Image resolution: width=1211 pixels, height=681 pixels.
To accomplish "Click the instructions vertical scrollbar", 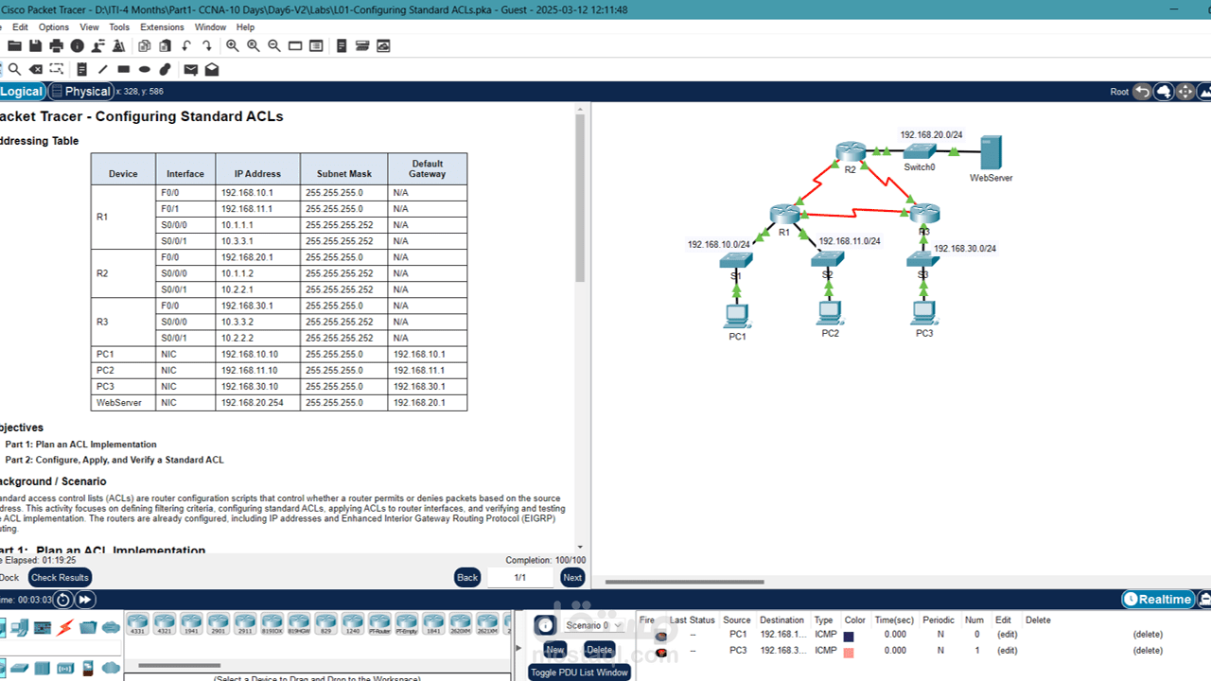I will point(581,199).
